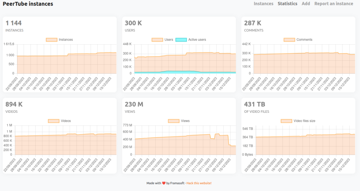Click the Videos legend label text

click(66, 121)
